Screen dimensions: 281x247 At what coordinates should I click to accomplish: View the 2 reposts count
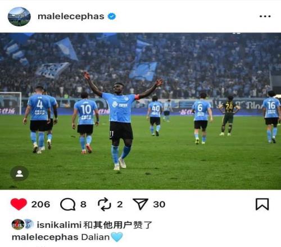(x=120, y=204)
